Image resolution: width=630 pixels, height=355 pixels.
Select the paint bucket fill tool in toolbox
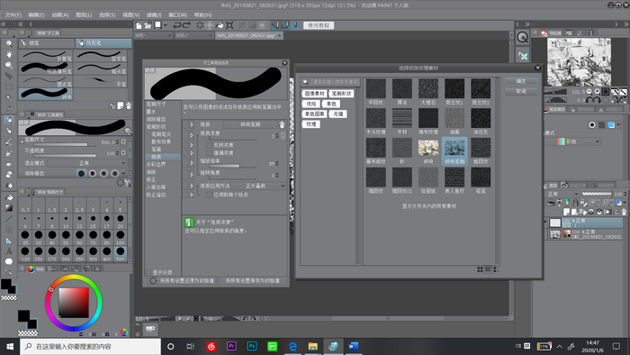9,197
